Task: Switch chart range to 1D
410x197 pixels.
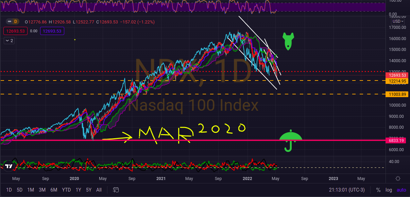Action: tap(9, 190)
